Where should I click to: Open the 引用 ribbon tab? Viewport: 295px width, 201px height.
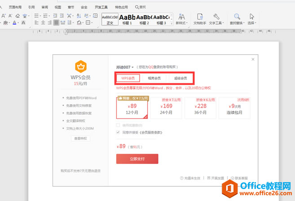point(31,7)
